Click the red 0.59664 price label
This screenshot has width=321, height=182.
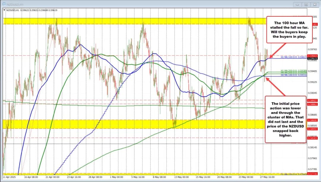click(x=313, y=55)
